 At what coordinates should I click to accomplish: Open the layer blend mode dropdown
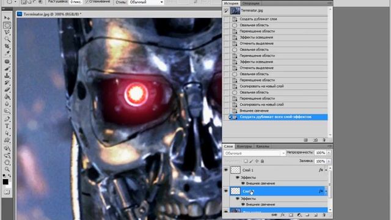click(254, 153)
